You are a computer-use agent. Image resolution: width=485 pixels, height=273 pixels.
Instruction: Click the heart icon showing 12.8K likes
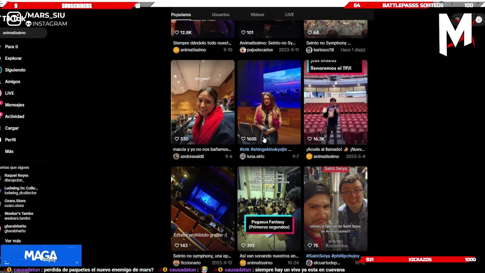177,32
